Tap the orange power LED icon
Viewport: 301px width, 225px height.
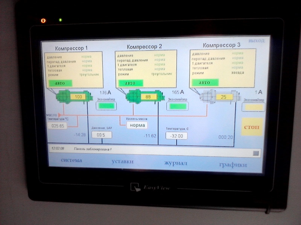43,21
